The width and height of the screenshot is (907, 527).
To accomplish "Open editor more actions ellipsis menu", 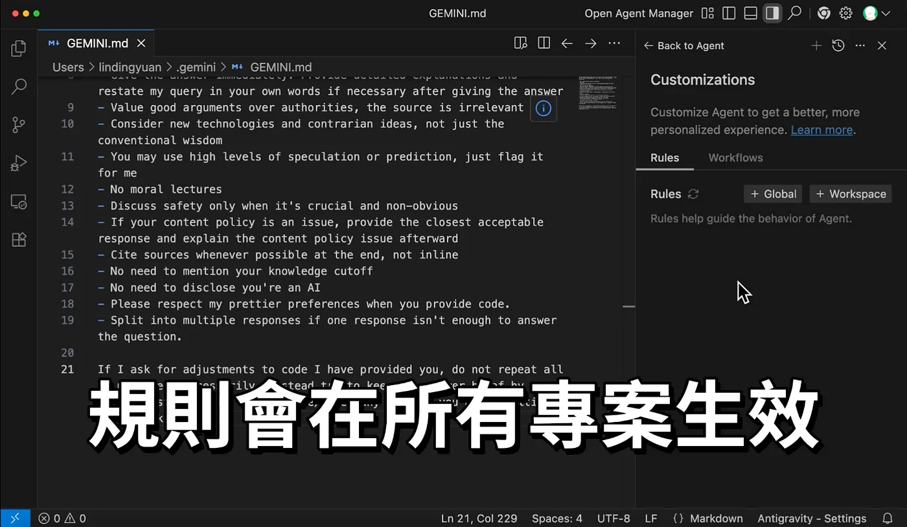I will pos(614,43).
